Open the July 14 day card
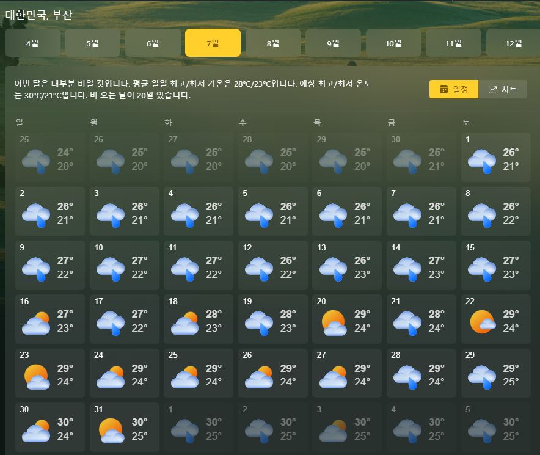Screen dimensions: 540x455 [x=421, y=265]
